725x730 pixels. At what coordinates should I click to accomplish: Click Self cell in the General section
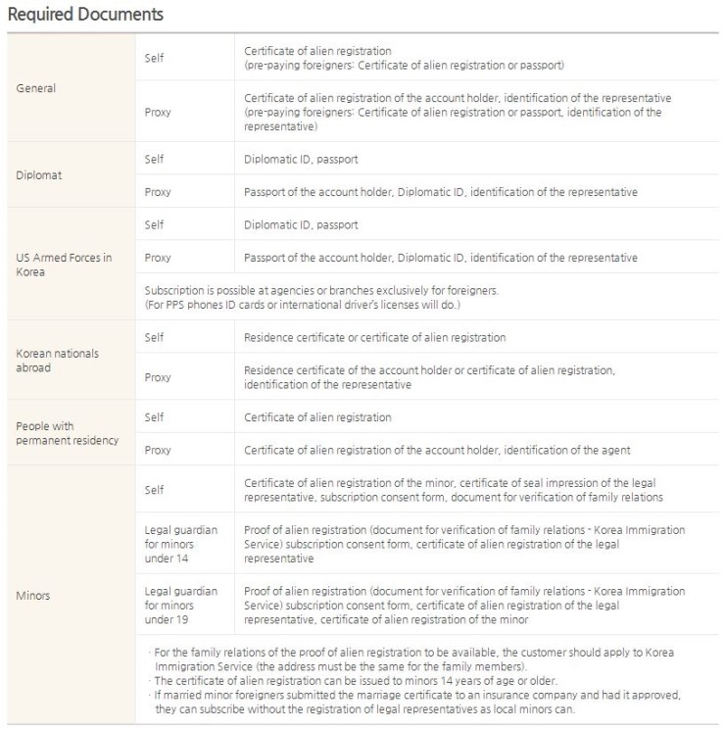pyautogui.click(x=185, y=57)
